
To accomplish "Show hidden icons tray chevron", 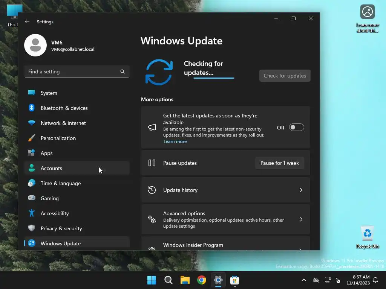I will [304, 280].
